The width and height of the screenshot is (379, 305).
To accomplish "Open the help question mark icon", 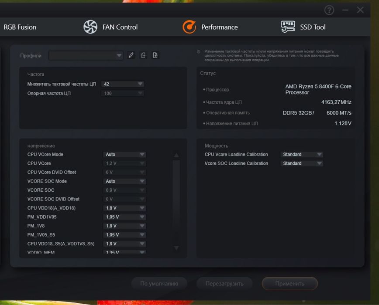I will tap(329, 10).
